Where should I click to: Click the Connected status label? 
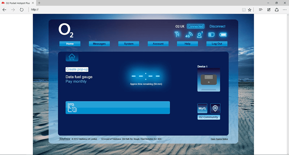[x=196, y=26]
